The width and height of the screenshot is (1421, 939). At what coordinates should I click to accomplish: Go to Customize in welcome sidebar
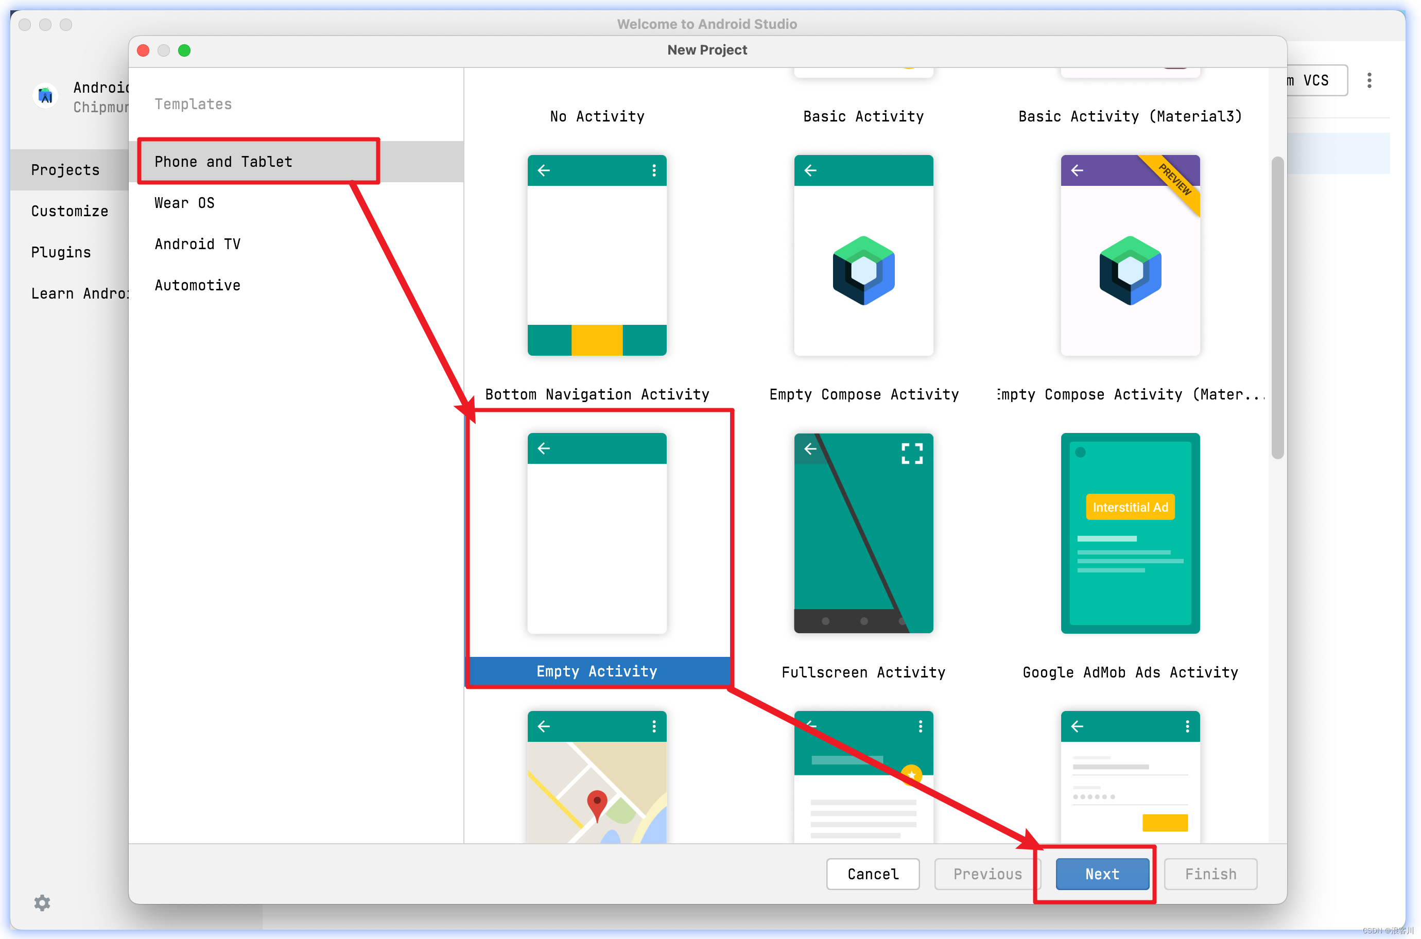70,211
